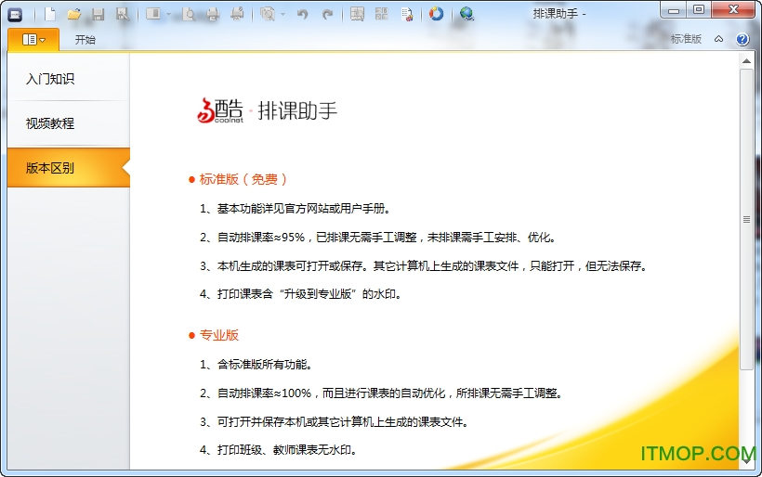
Task: Select 视频教程 in the sidebar
Action: 69,123
